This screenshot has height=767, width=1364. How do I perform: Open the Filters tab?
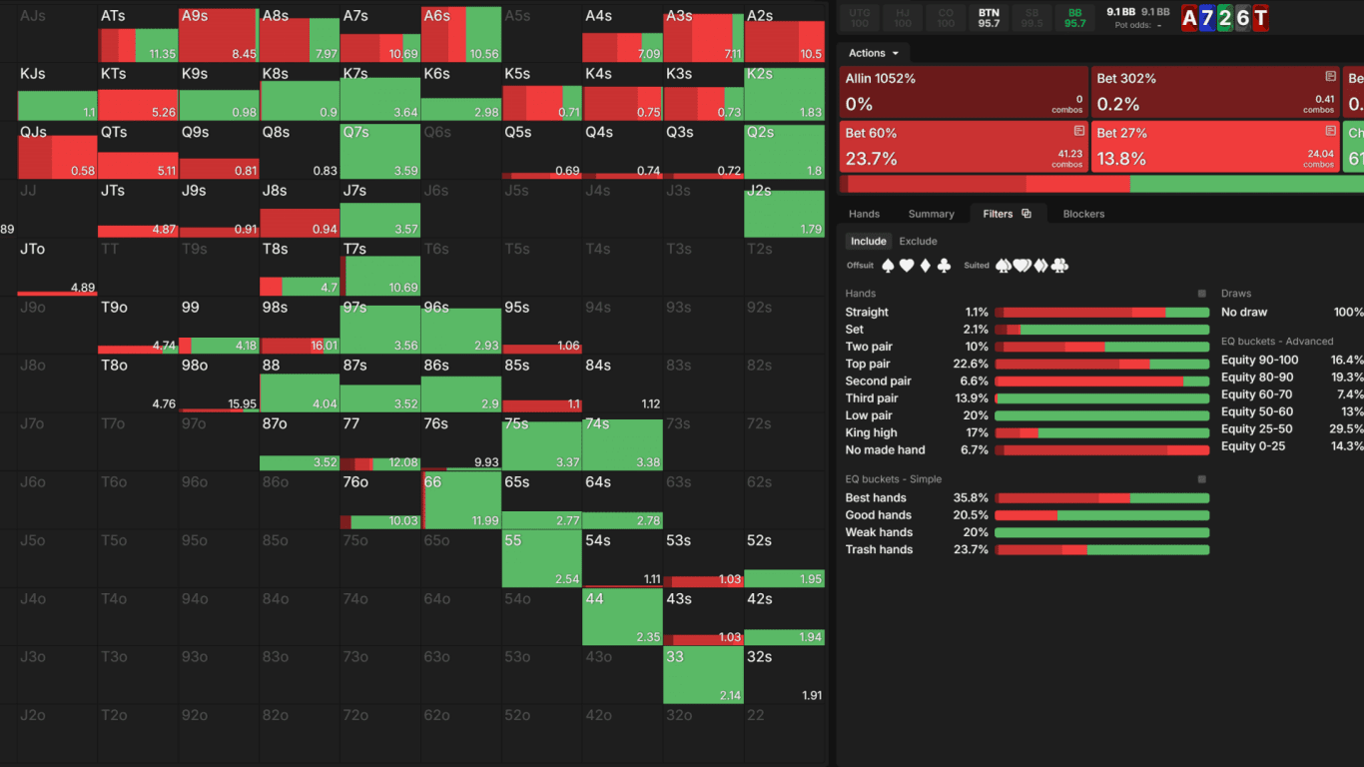pos(1007,214)
